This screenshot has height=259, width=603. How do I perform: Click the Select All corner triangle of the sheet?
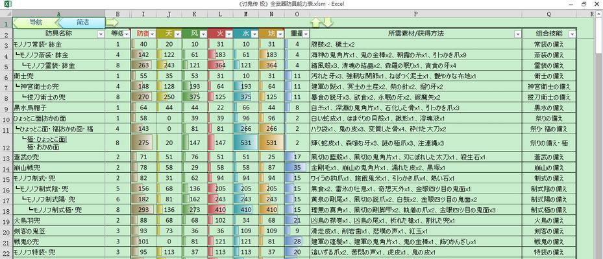tap(6, 14)
